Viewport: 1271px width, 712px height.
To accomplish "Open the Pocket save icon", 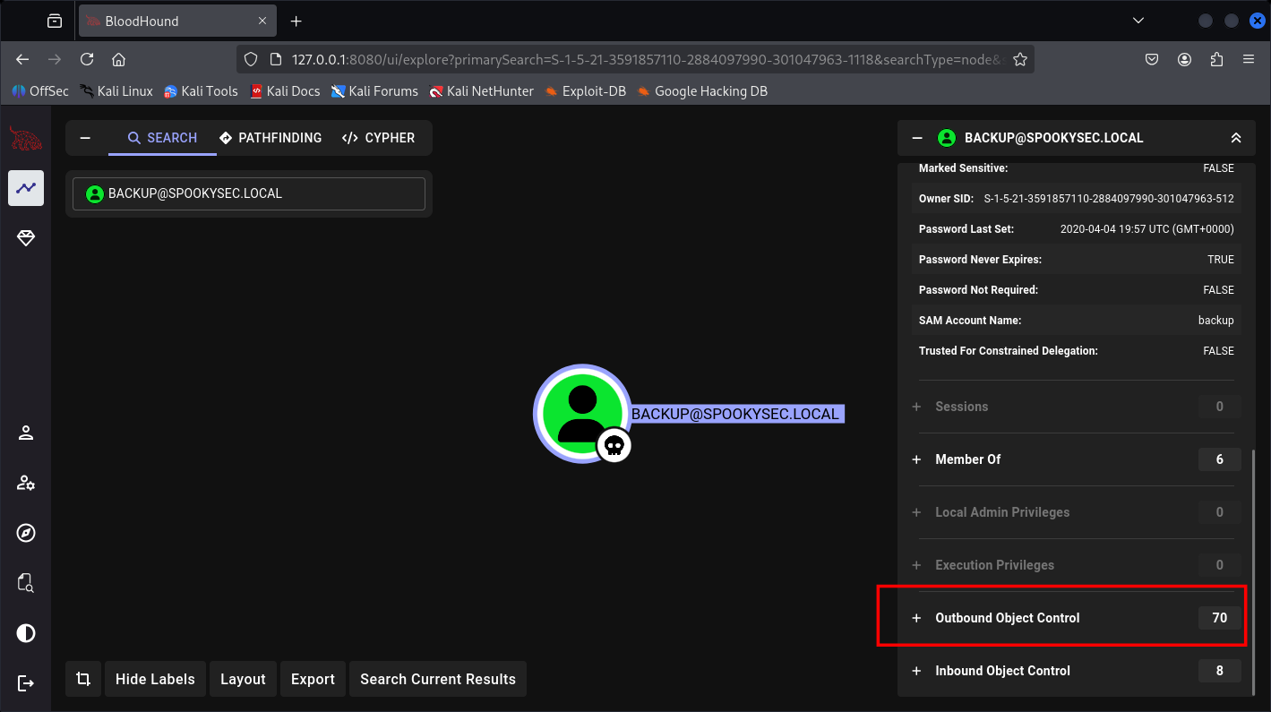I will (1153, 59).
